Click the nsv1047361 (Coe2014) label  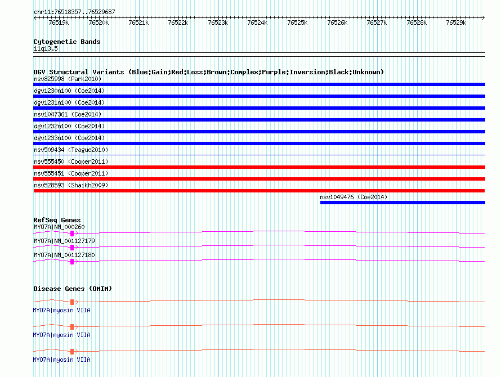[68, 114]
